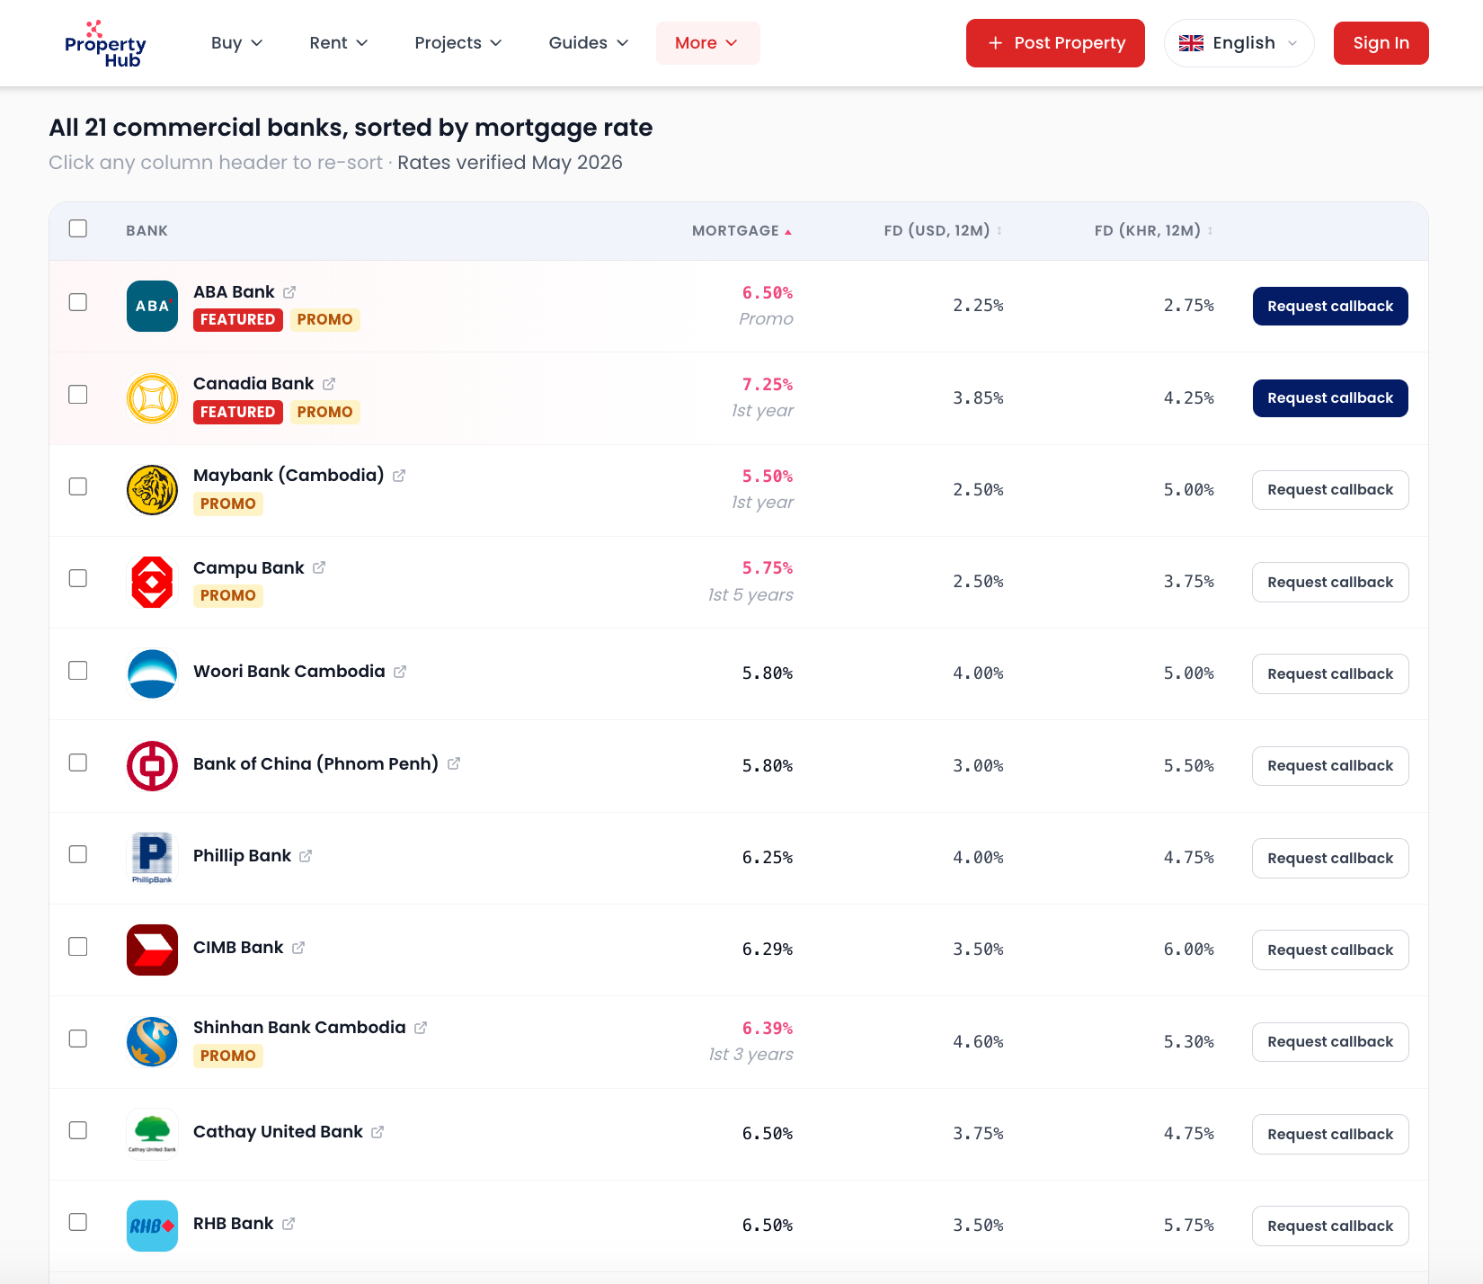The width and height of the screenshot is (1483, 1284).
Task: Click the Sign In button
Action: [x=1381, y=43]
